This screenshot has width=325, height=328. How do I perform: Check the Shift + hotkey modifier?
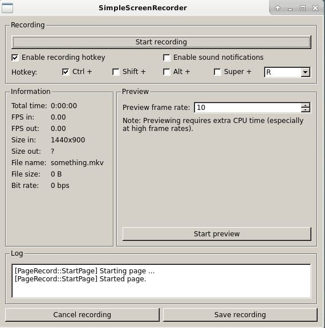pos(116,72)
